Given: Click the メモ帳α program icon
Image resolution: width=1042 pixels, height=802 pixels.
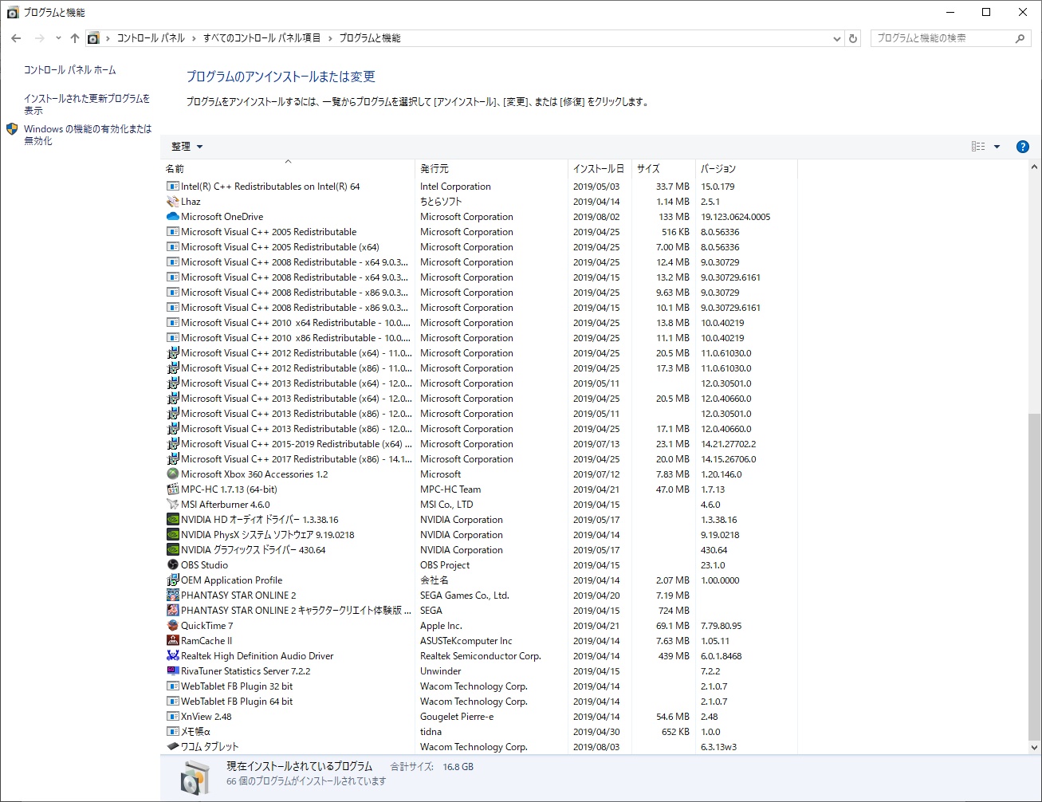Looking at the screenshot, I should [x=173, y=732].
